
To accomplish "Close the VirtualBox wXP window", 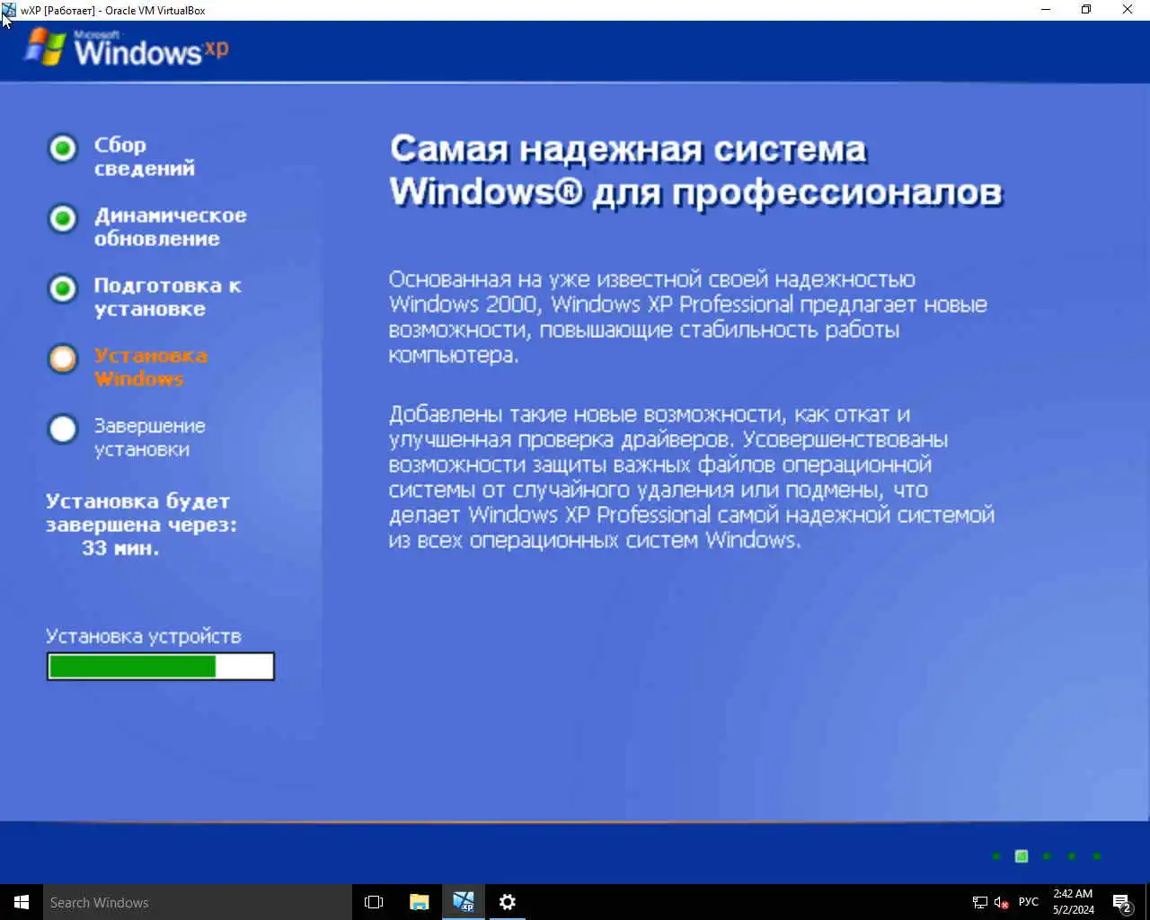I will (x=1128, y=10).
